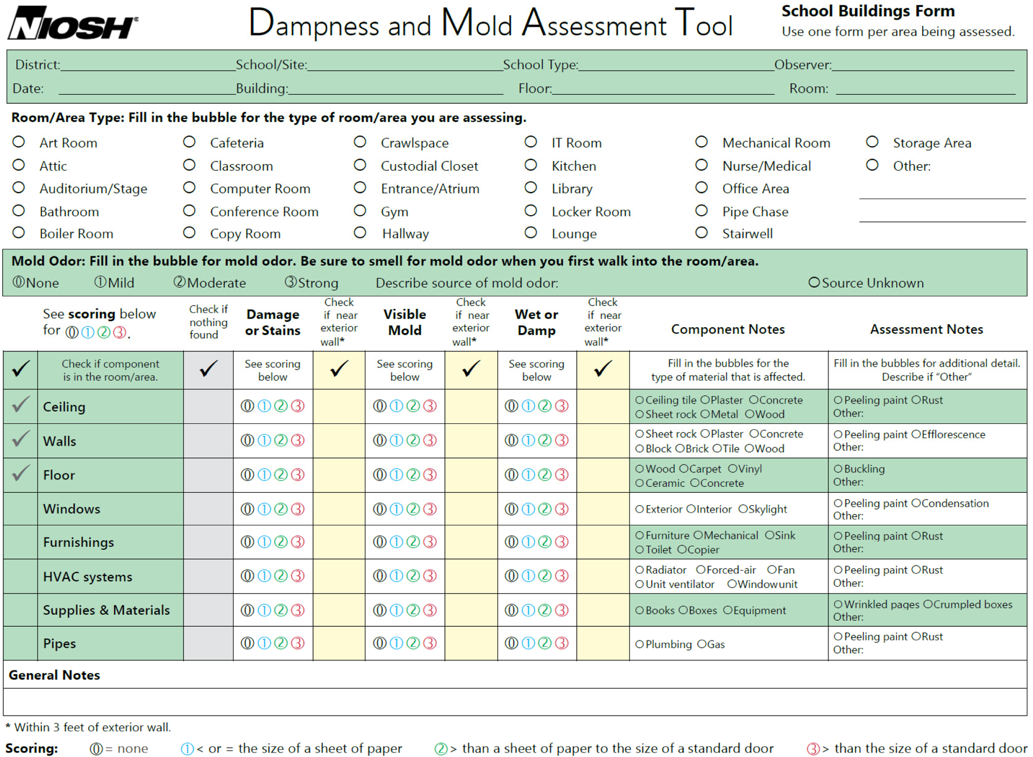Check near exterior wall for Walls mold
Viewport: 1033px width, 757px height.
point(471,440)
